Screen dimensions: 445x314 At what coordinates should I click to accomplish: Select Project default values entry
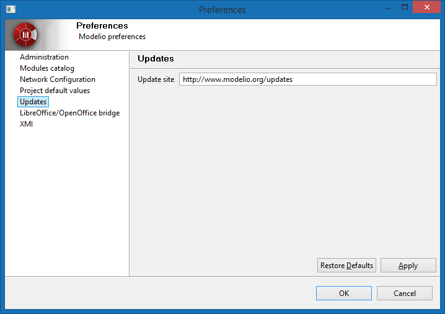[x=55, y=91]
